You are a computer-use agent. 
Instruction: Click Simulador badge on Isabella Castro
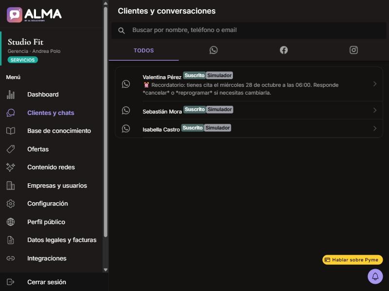[x=217, y=128]
